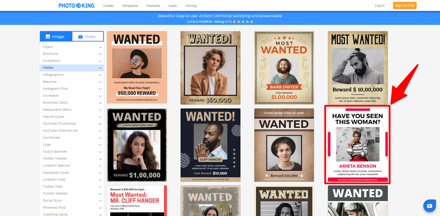This screenshot has height=216, width=440.
Task: Select the Certificate category
Action: [51, 138]
